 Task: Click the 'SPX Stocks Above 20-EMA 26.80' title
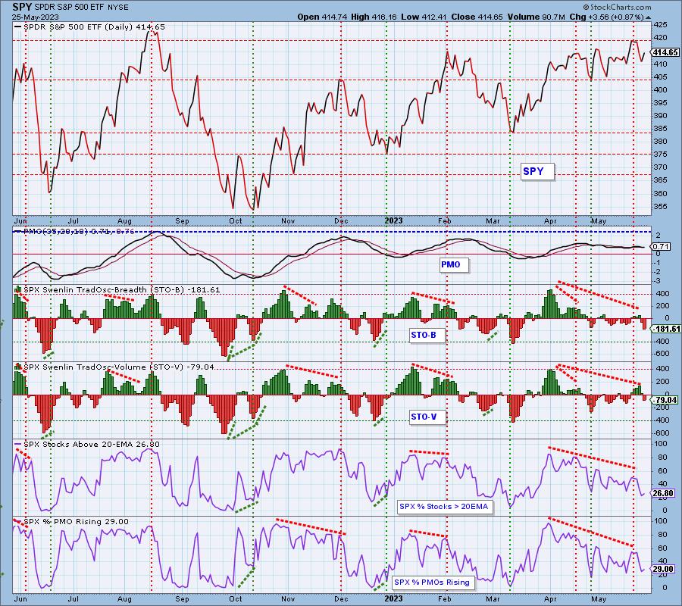point(92,445)
